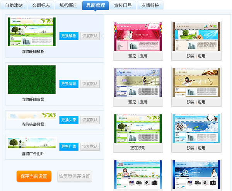Select the pink curtain template thumbnail

[138, 36]
